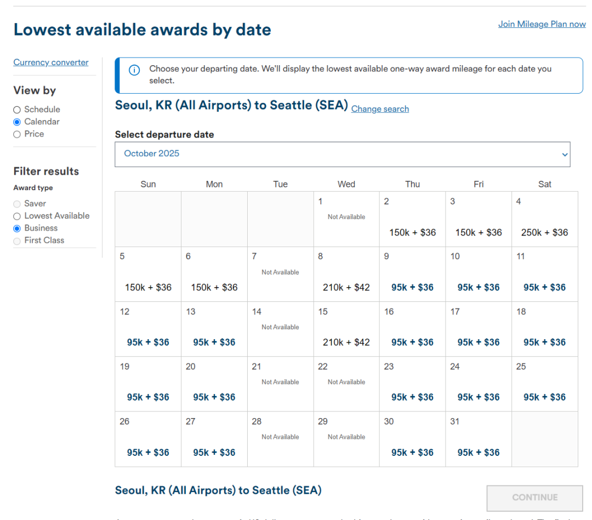Click the dropdown chevron arrow for month selection
This screenshot has height=520, width=592.
click(565, 155)
